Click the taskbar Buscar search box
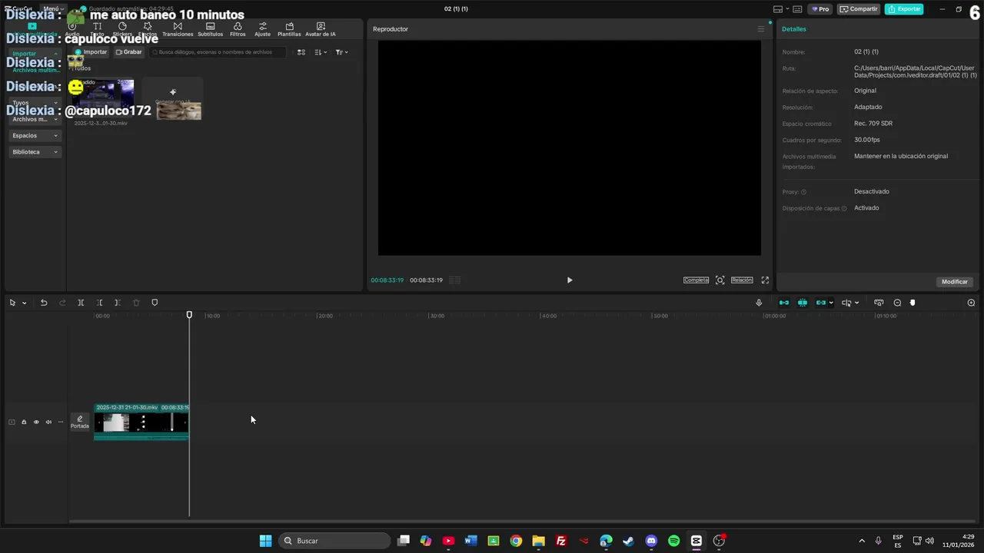Viewport: 984px width, 553px height. 334,541
